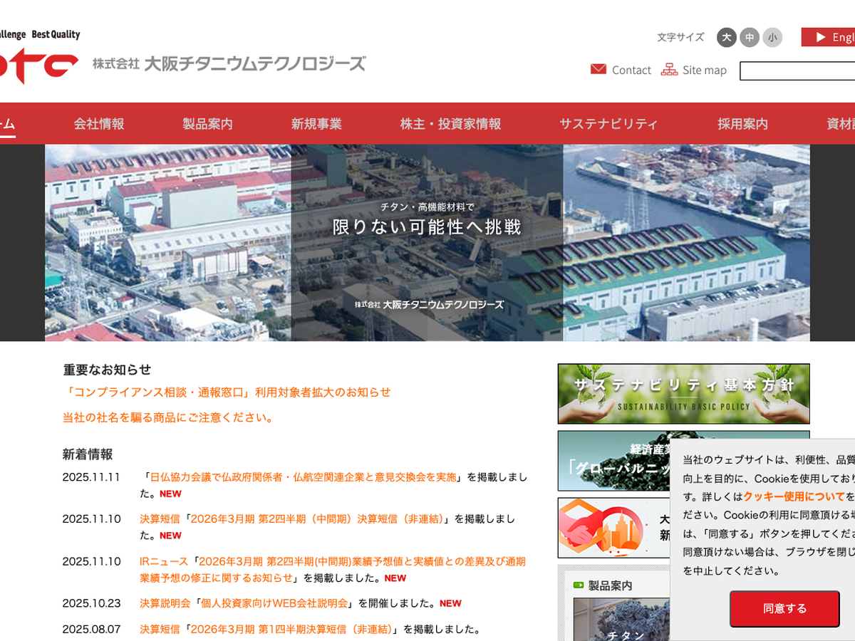
Task: Open the 採用案内 menu
Action: pyautogui.click(x=742, y=124)
